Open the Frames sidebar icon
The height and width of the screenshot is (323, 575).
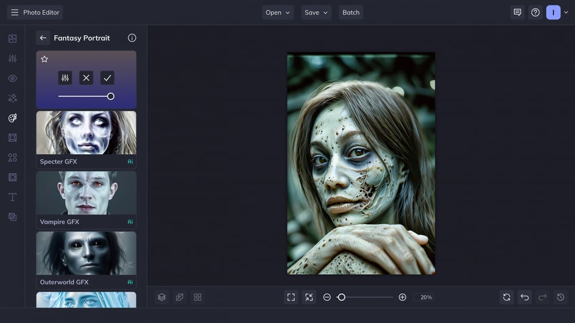click(x=12, y=138)
